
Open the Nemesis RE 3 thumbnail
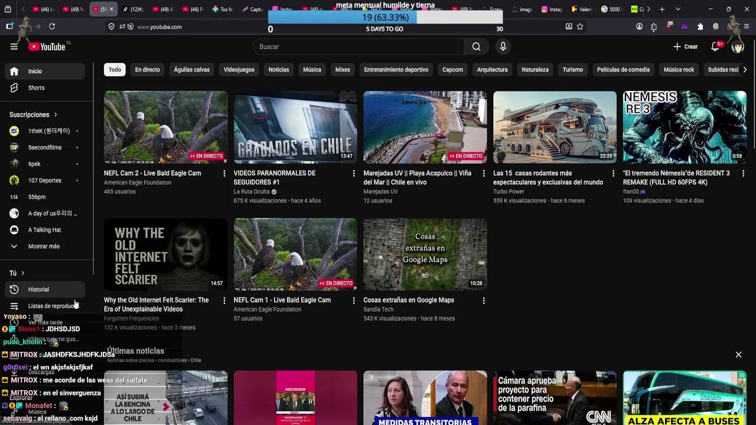coord(685,127)
